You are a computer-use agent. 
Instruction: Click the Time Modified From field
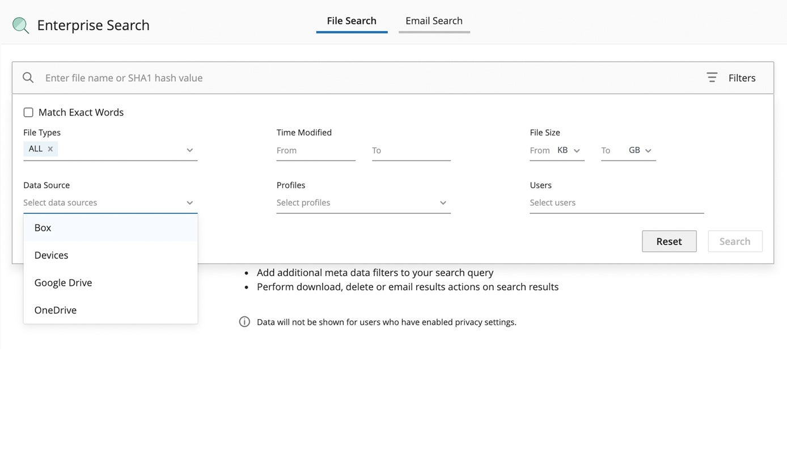click(315, 150)
